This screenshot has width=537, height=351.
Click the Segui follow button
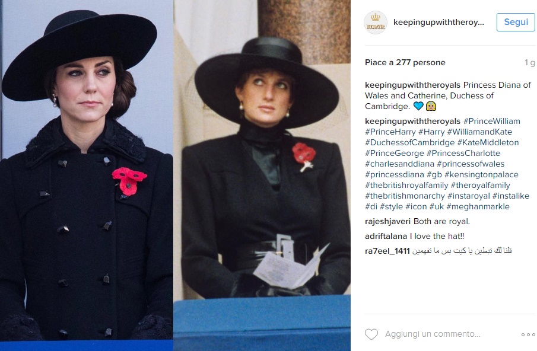(516, 23)
